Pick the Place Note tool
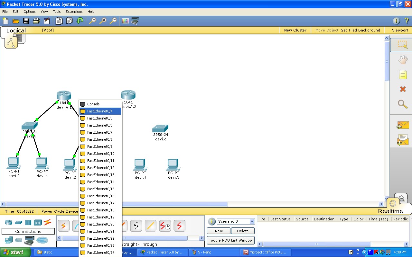This screenshot has height=257, width=412. pyautogui.click(x=403, y=75)
